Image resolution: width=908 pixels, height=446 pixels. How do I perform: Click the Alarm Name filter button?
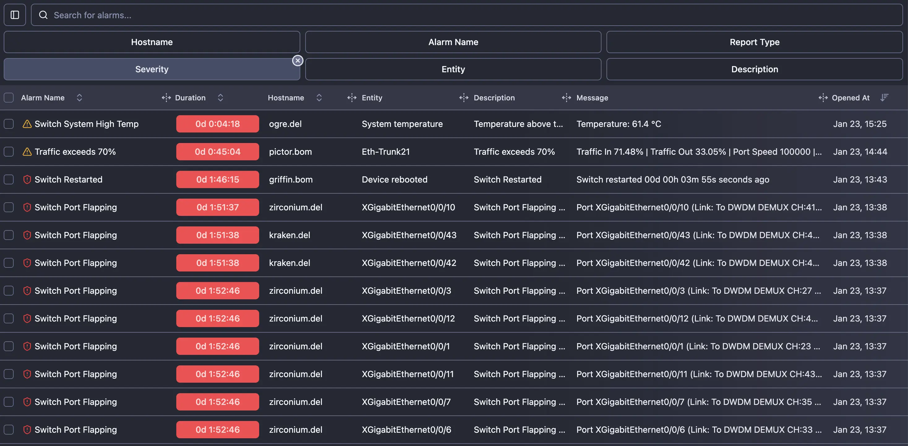[x=453, y=42]
